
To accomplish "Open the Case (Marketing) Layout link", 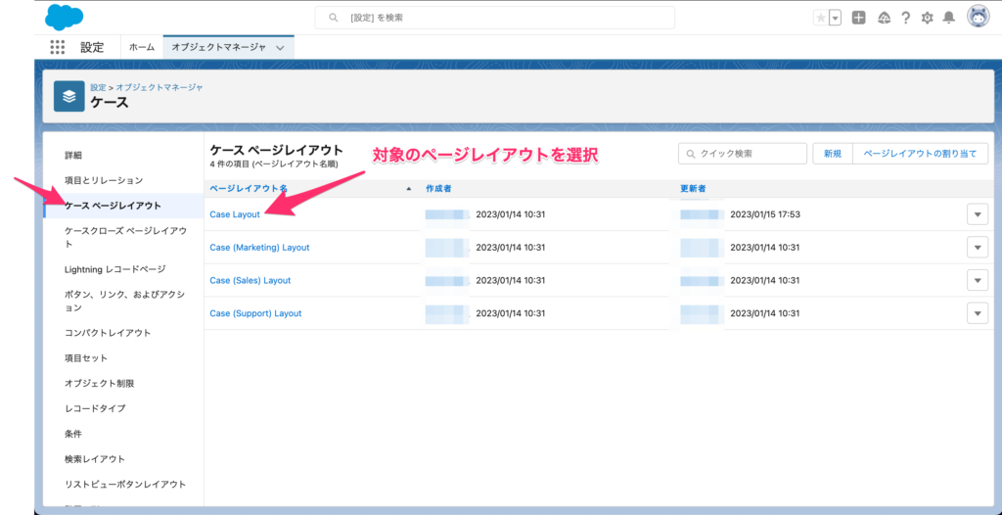I will 259,248.
